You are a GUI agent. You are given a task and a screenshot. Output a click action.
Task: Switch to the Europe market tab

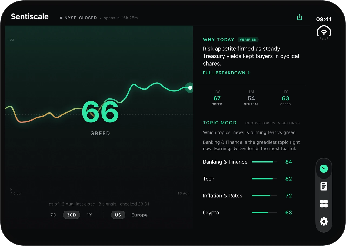[139, 215]
